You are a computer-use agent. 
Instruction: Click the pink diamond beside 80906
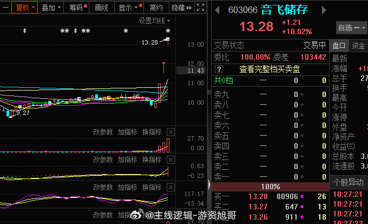pos(302,196)
